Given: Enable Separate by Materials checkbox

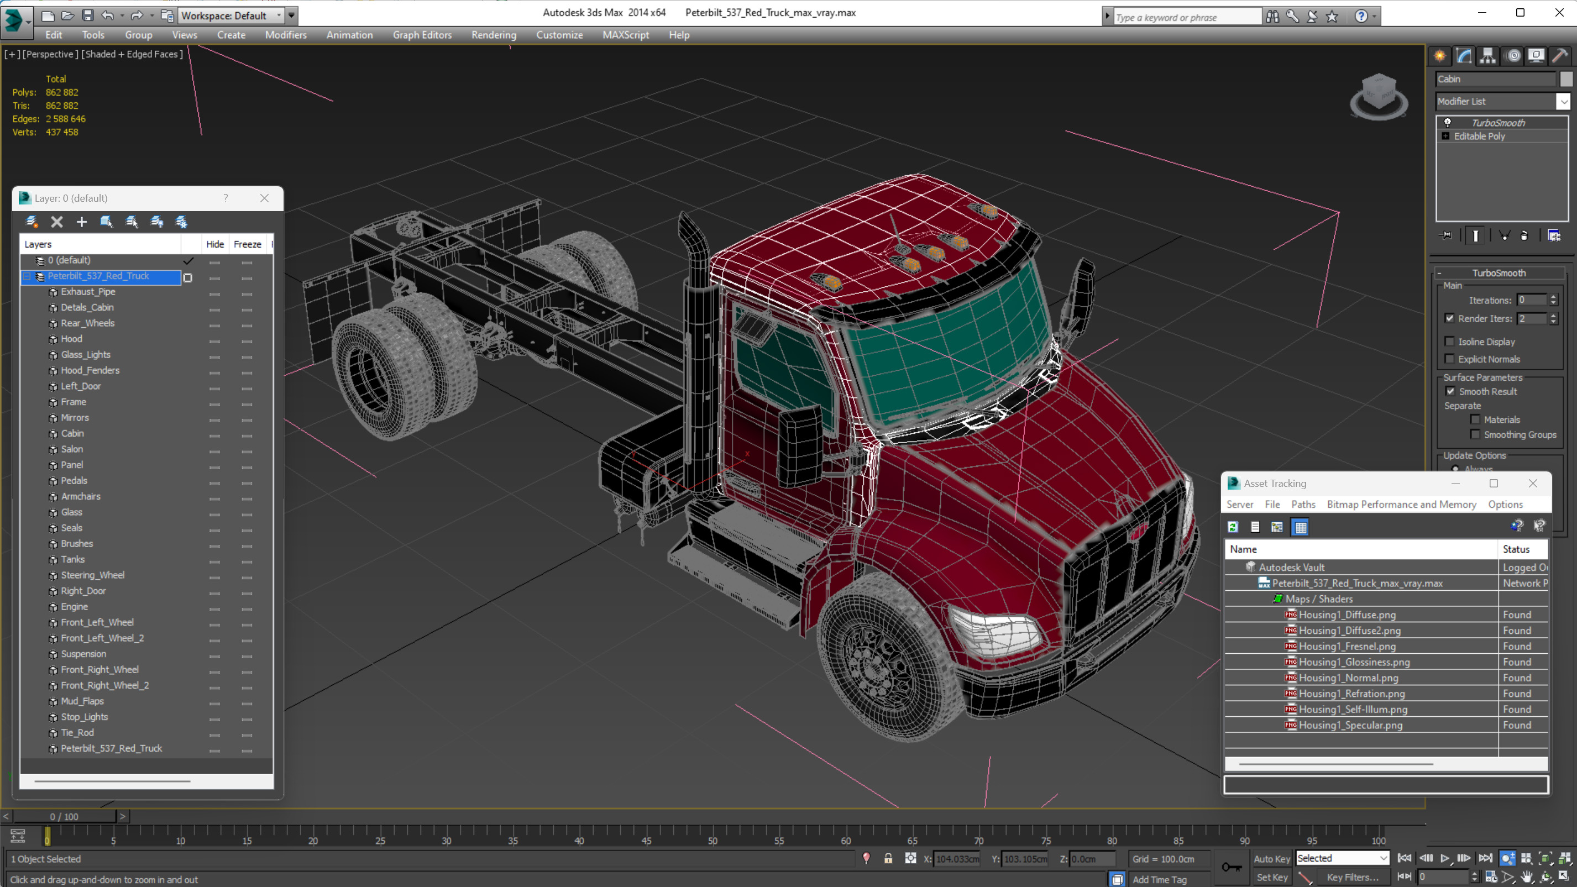Looking at the screenshot, I should (1475, 419).
